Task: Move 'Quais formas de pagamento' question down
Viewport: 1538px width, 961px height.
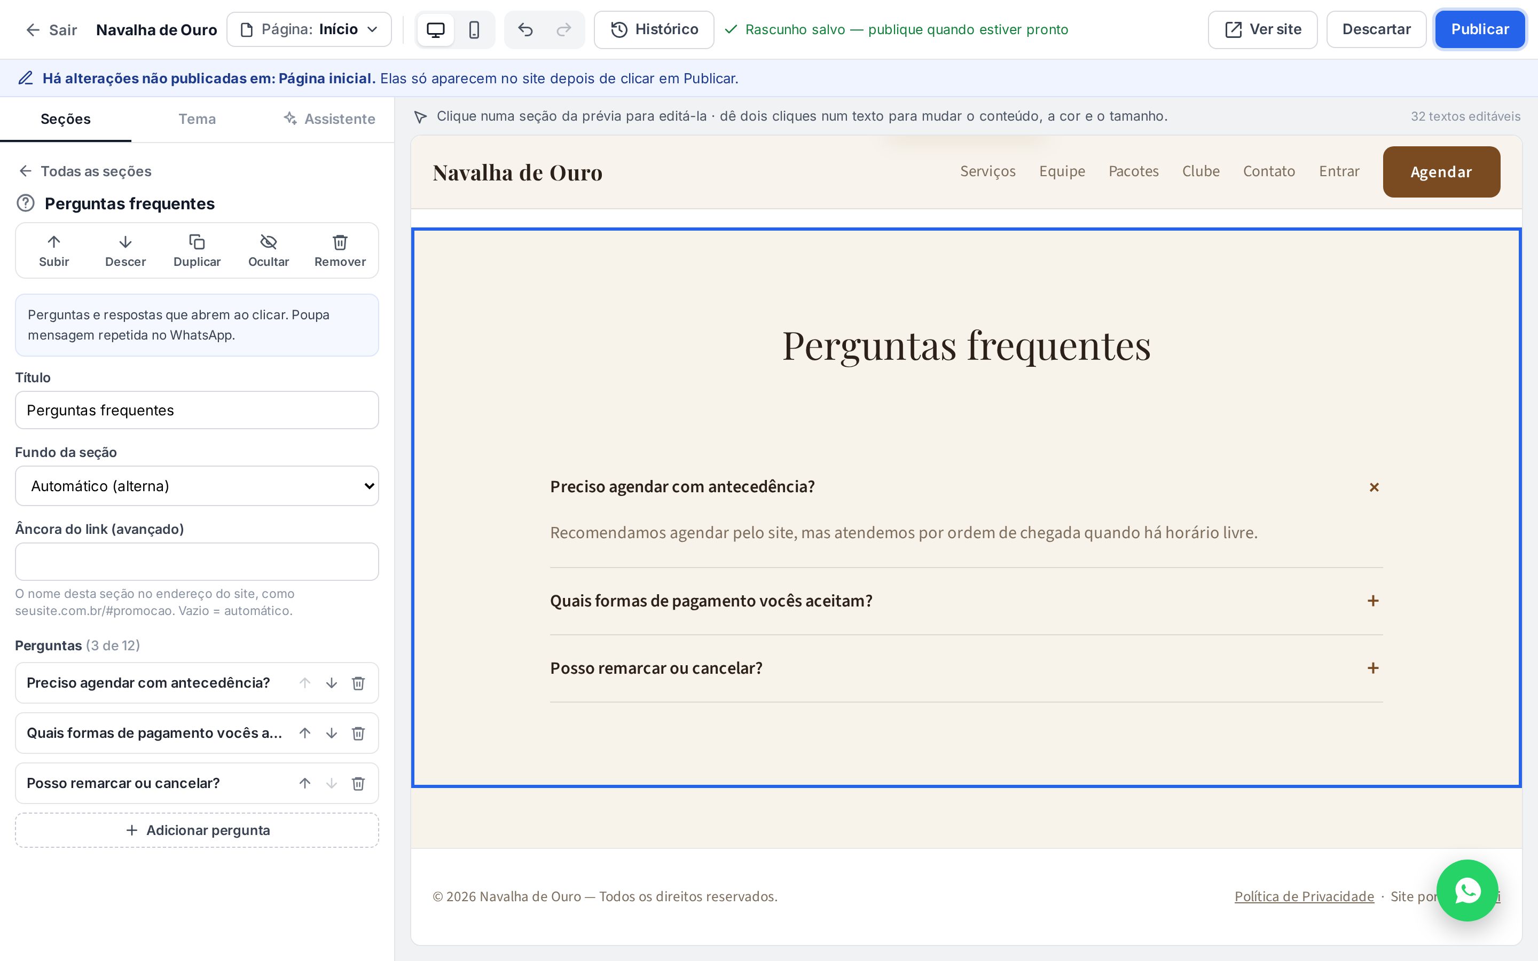Action: click(x=331, y=733)
